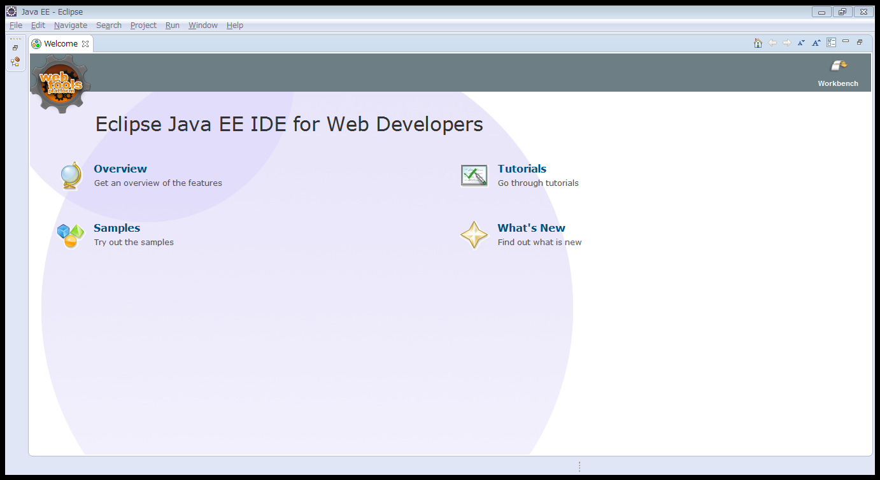Reduce font size with small A icon
The width and height of the screenshot is (880, 480).
[x=802, y=43]
